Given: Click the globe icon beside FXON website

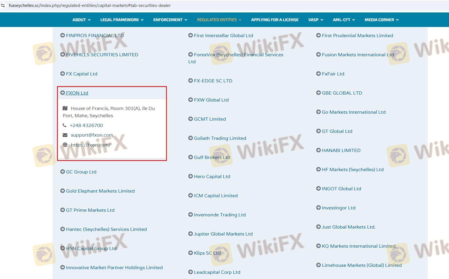Looking at the screenshot, I should (65, 145).
